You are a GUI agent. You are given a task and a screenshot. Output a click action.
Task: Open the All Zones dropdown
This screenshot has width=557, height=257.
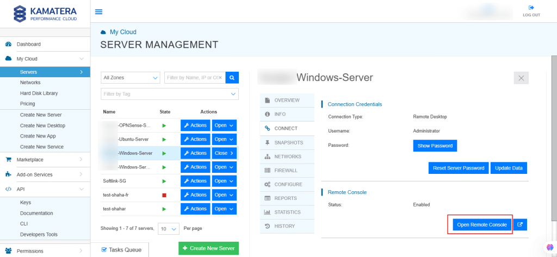(x=131, y=78)
